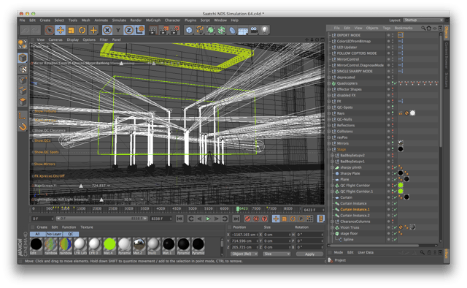Select the Live Selection arrow tool

(x=49, y=30)
